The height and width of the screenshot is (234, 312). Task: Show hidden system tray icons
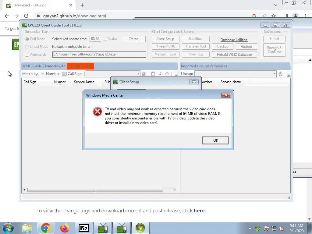point(250,228)
